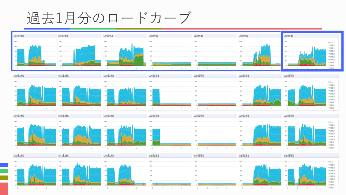
Task: Click the red legend marker in 6/6 chart
Action: click(329, 42)
